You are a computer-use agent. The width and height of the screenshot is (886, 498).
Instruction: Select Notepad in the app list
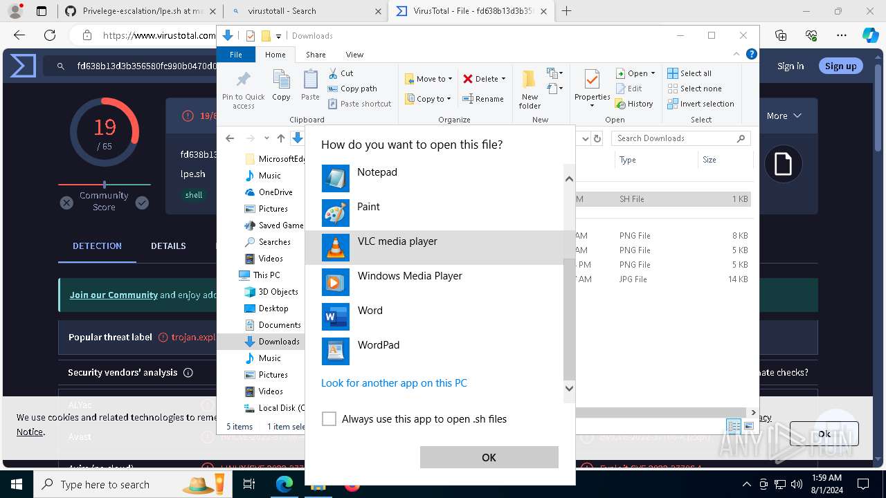(x=434, y=178)
